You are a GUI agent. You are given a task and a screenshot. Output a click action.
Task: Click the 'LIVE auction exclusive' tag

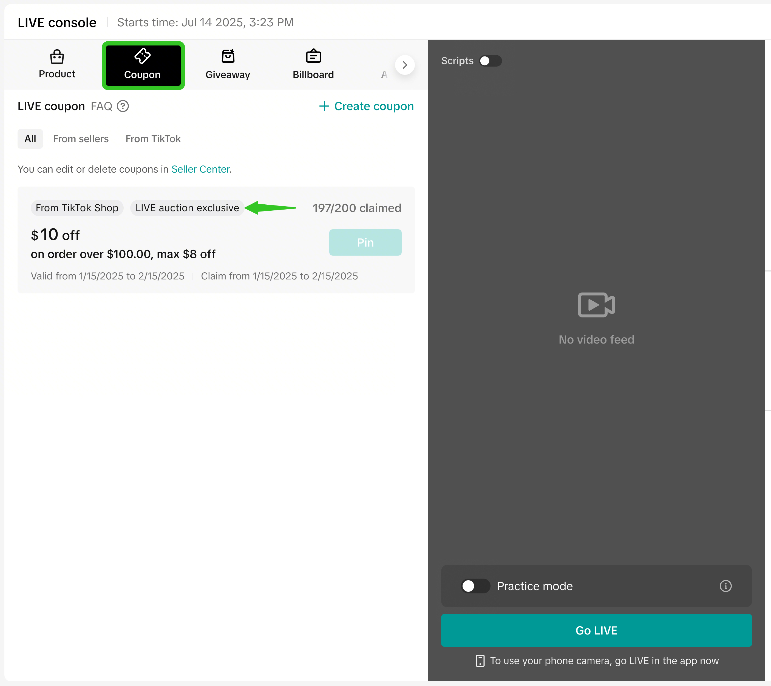(187, 208)
